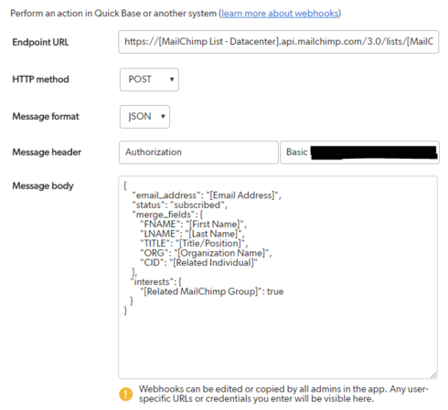Open the HTTP method POST dropdown
448x410 pixels.
(x=149, y=79)
